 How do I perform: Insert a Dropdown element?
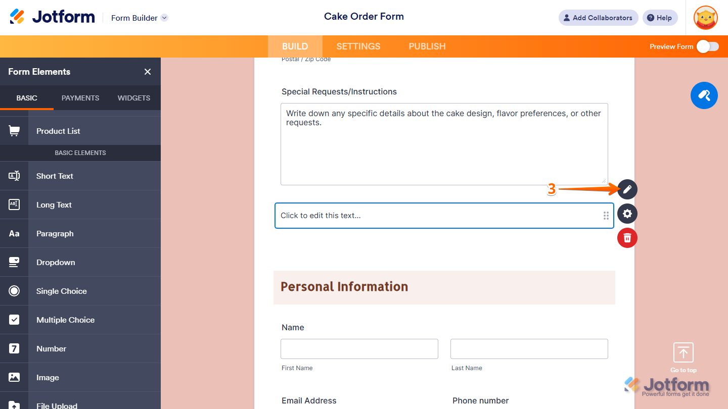[x=56, y=262]
